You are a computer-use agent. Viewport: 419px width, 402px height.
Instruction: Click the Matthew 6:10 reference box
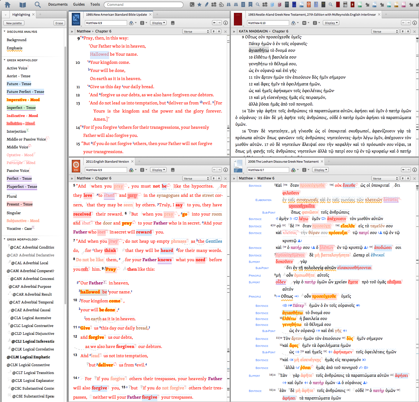(268, 23)
